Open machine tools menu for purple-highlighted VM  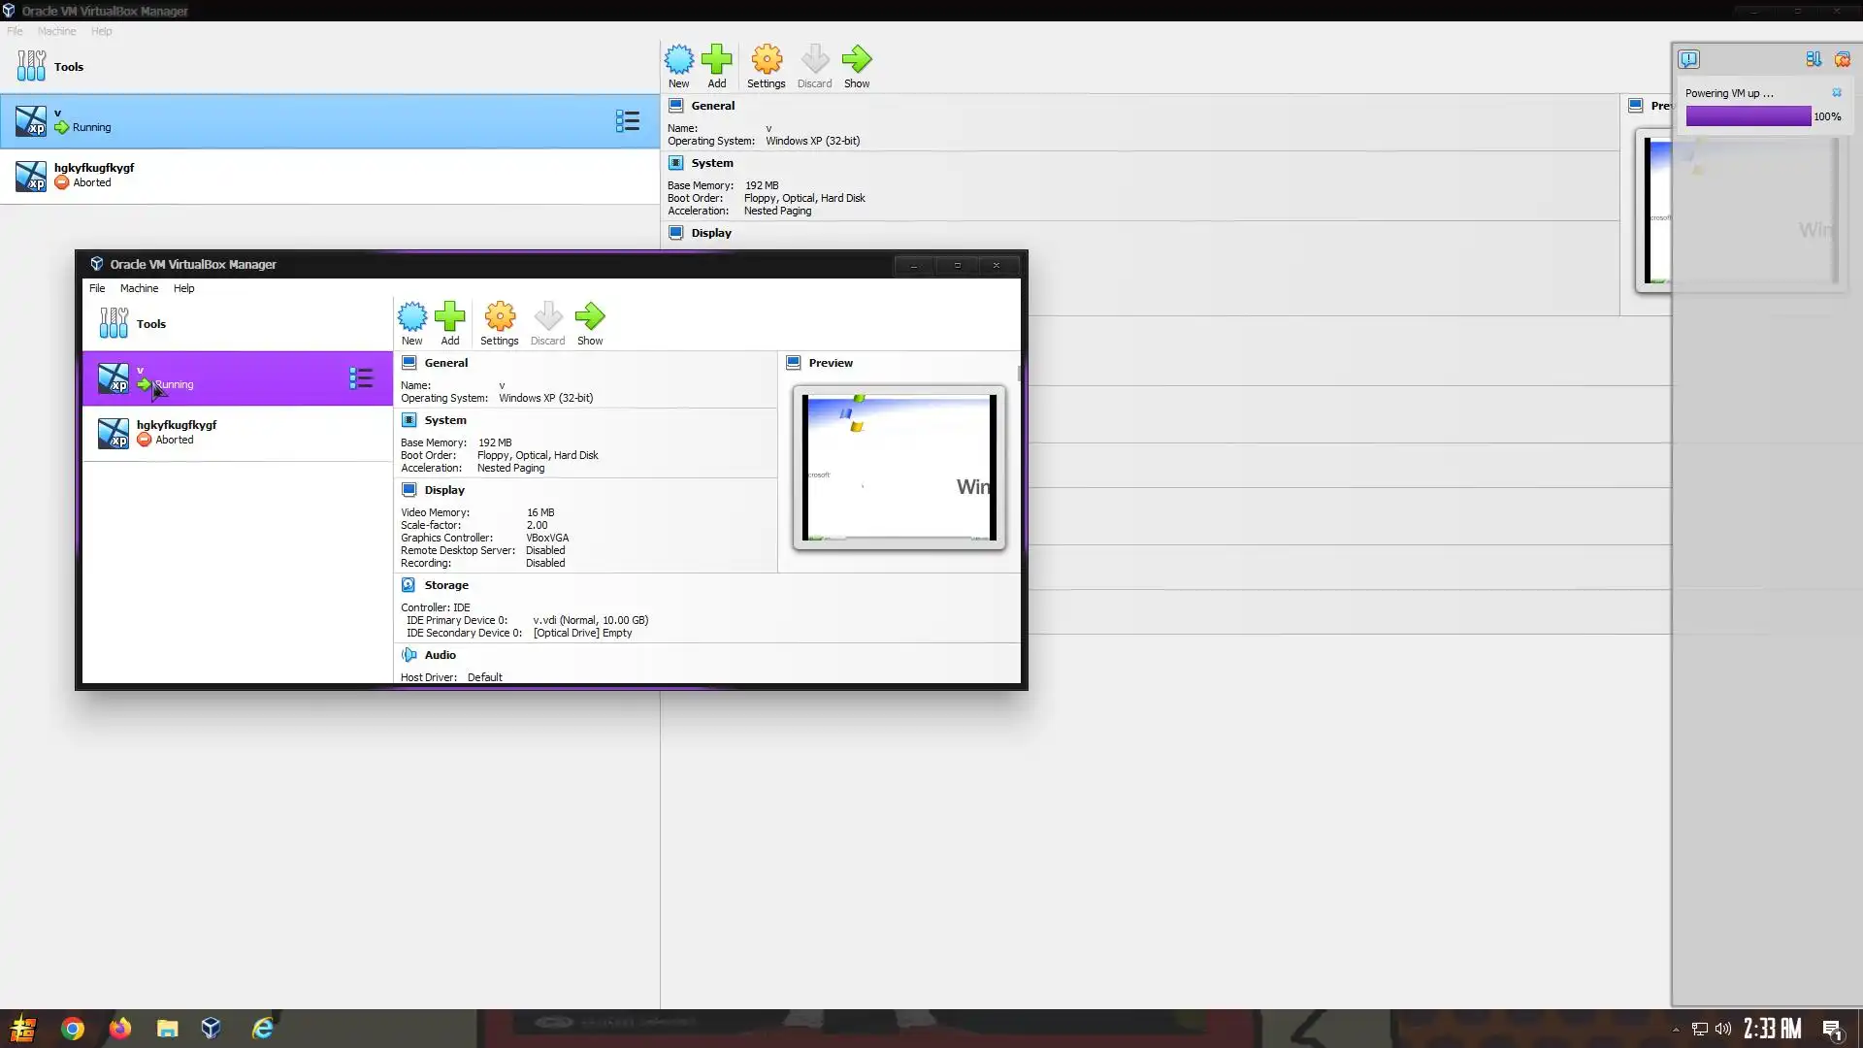coord(361,378)
